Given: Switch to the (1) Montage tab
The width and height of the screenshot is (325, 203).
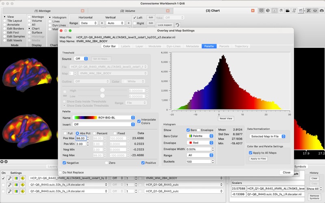Looking at the screenshot, I should pyautogui.click(x=43, y=11).
